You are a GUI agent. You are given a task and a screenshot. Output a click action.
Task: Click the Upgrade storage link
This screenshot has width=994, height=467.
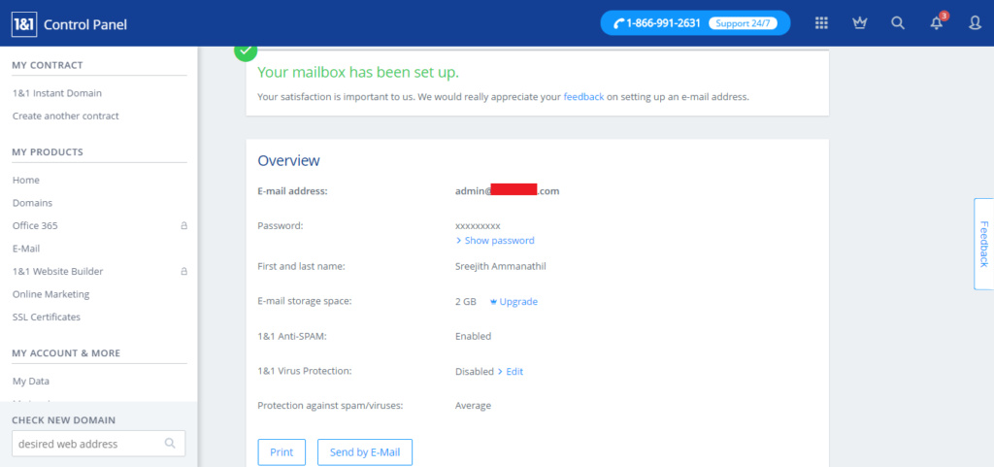(518, 302)
